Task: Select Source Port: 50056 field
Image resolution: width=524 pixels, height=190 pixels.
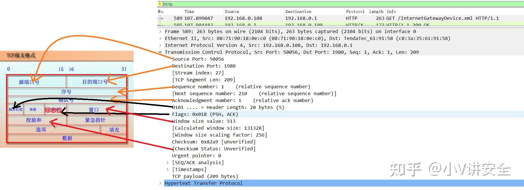Action: pos(198,59)
